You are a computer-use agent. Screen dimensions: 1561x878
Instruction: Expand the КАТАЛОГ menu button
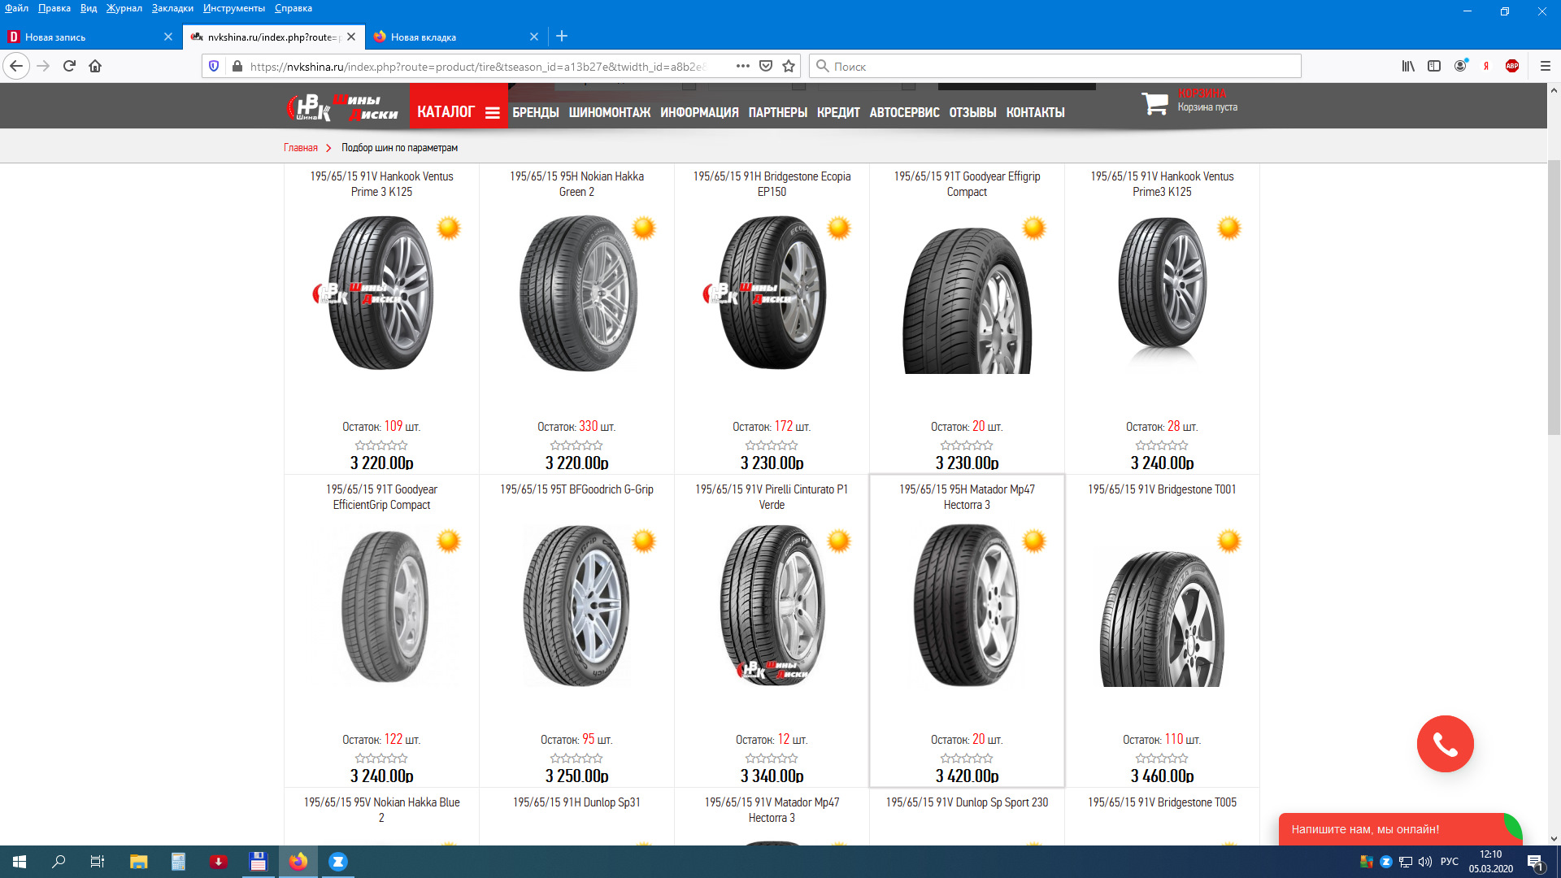(x=459, y=112)
